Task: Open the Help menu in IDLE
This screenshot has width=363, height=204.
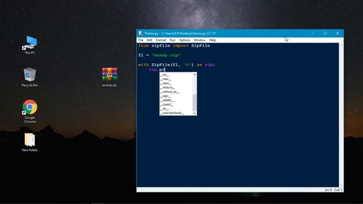Action: click(x=213, y=40)
